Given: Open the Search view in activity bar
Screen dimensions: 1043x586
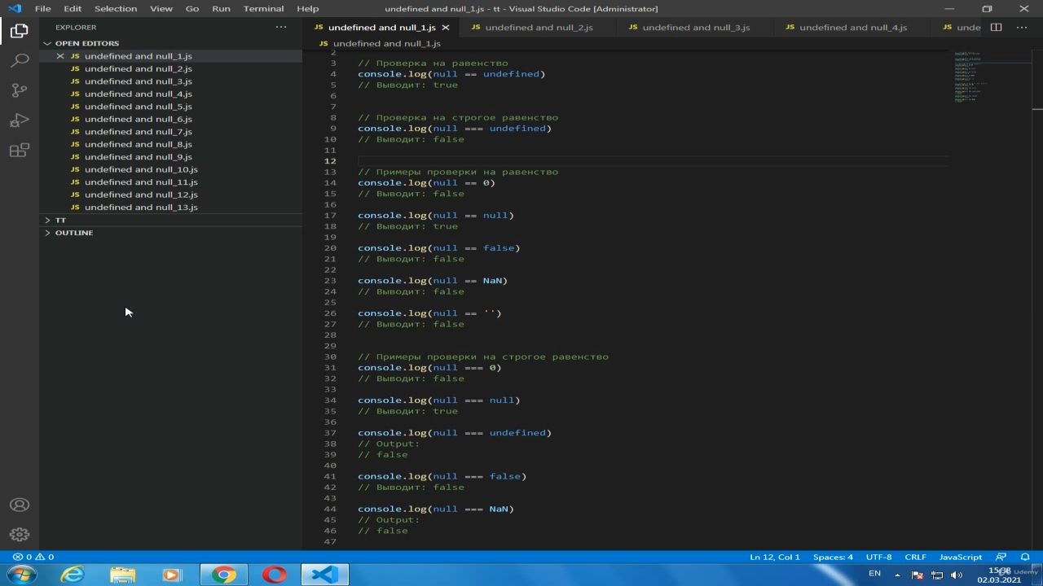Looking at the screenshot, I should coord(20,61).
